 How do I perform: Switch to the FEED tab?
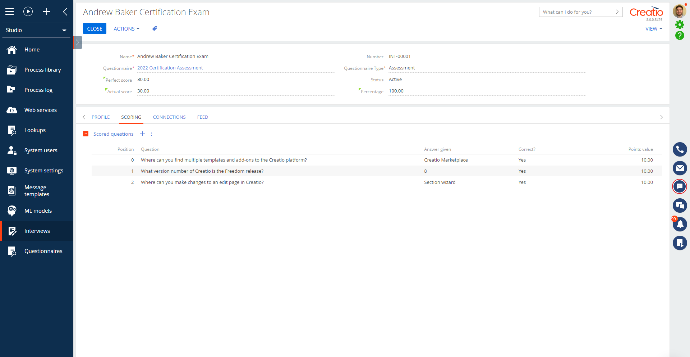point(203,117)
